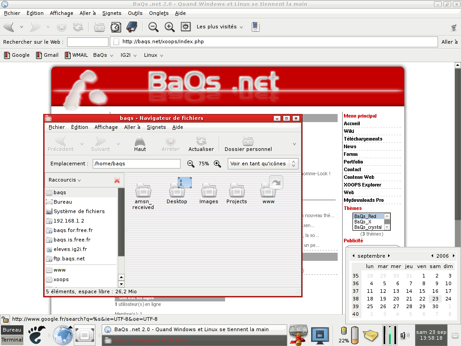The image size is (461, 346).
Task: Close the Raccourcis side pane
Action: click(x=117, y=180)
